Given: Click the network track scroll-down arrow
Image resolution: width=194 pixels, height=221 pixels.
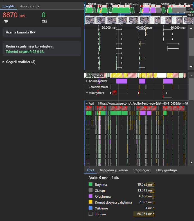Looking at the screenshot, I should click(x=191, y=67).
